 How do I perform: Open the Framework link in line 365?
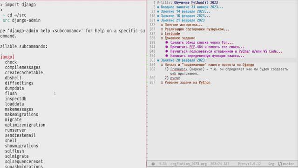point(179,69)
